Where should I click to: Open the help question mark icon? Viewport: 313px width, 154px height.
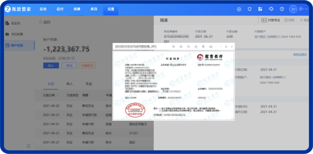pos(282,9)
